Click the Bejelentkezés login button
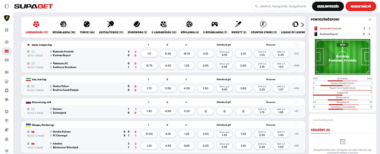This screenshot has width=380, height=154. point(328,6)
